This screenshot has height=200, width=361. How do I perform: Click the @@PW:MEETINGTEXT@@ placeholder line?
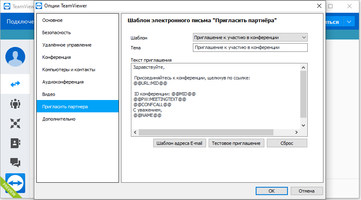pos(160,99)
